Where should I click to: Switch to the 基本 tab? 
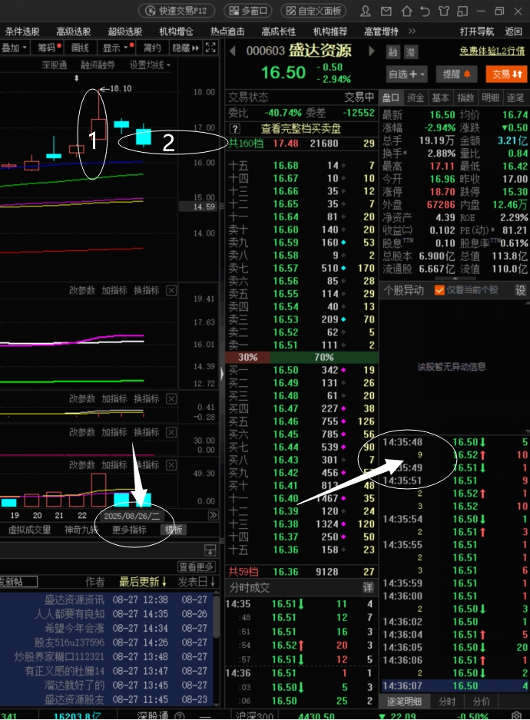pos(440,97)
